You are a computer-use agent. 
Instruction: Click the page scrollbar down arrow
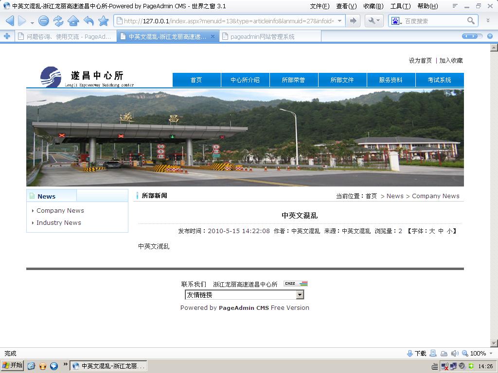click(494, 343)
